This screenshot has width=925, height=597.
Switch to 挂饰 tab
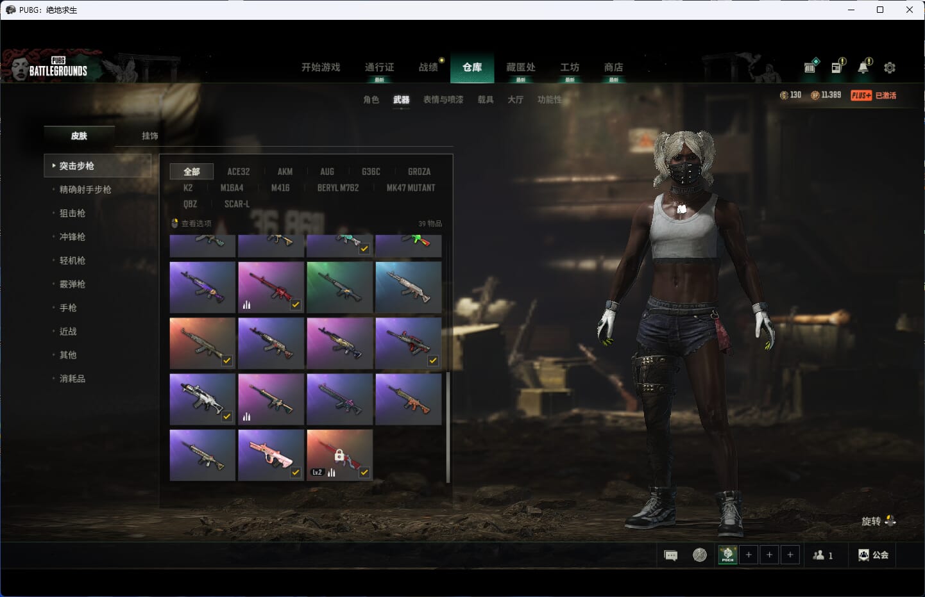coord(150,136)
